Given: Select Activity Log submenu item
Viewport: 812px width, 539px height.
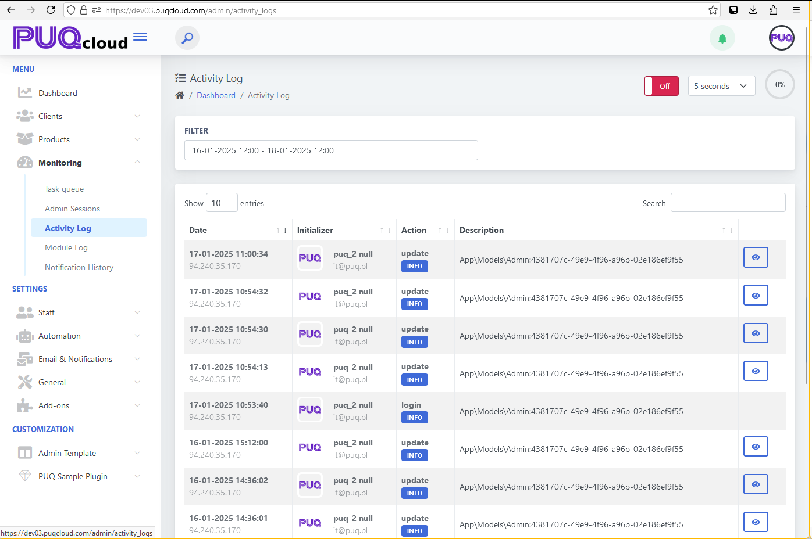Looking at the screenshot, I should [89, 228].
